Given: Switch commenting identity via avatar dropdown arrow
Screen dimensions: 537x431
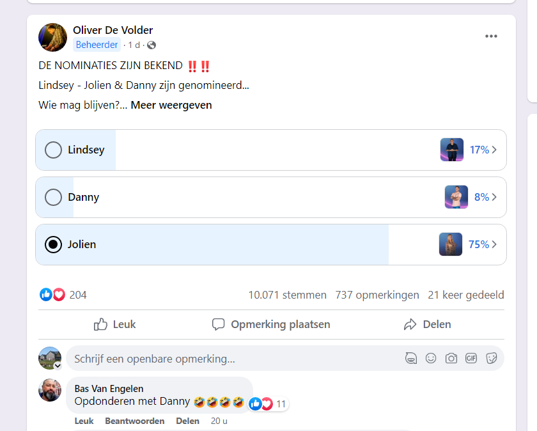Looking at the screenshot, I should tap(58, 366).
